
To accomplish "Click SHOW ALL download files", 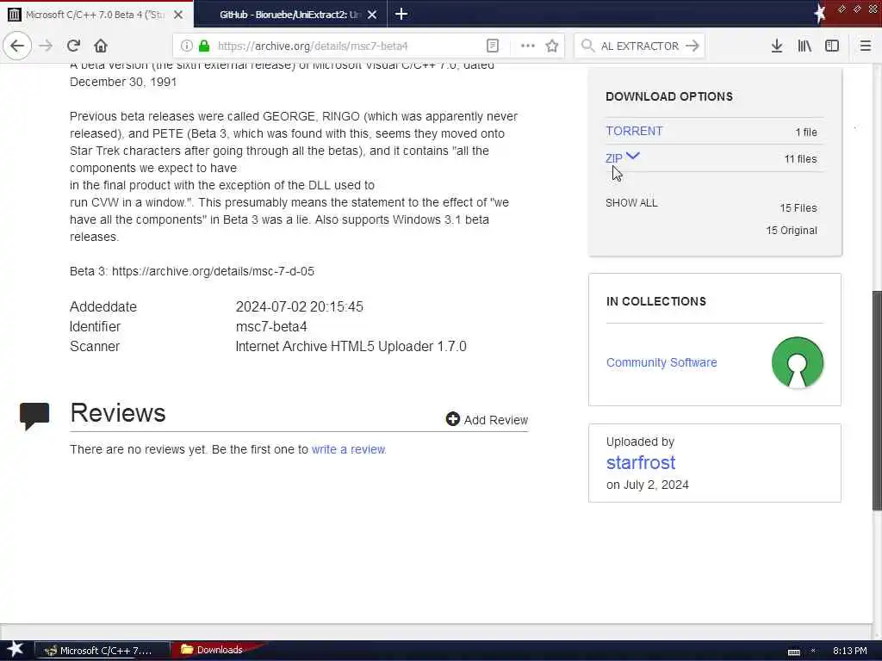I will pos(631,203).
